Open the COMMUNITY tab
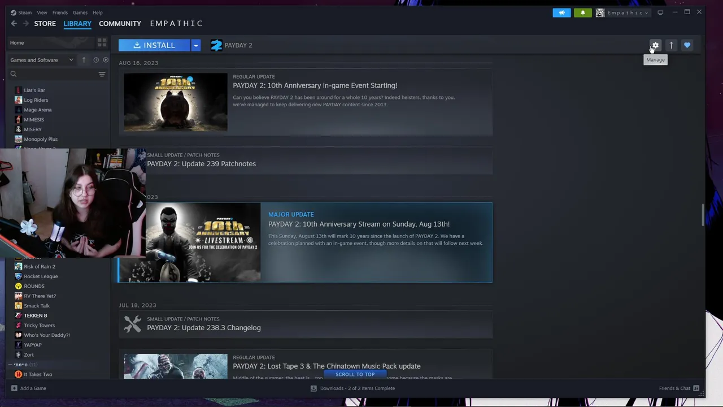 120,23
